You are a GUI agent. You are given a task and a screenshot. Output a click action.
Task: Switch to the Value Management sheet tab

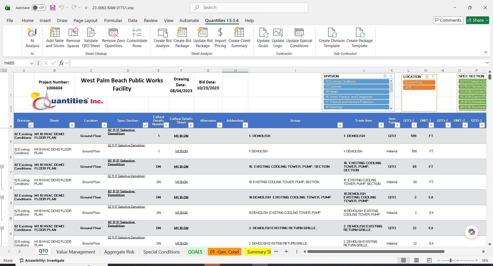click(76, 252)
